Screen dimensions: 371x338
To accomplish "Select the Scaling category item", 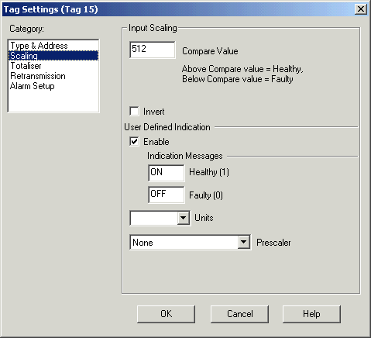I will point(53,56).
